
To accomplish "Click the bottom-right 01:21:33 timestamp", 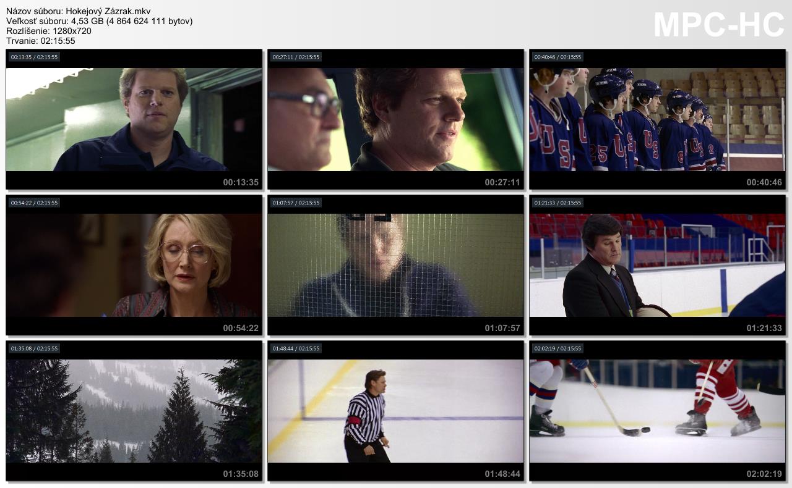I will [x=764, y=328].
